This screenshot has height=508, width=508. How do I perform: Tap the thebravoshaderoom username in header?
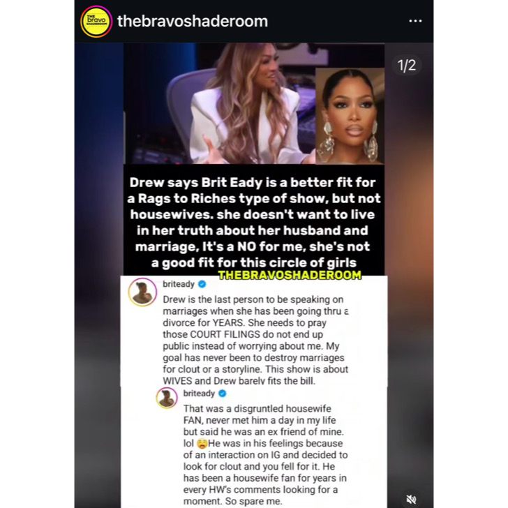click(193, 22)
